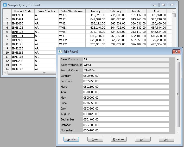Minimize the Sample Query result window
Screen dimensions: 184x147
point(155,5)
